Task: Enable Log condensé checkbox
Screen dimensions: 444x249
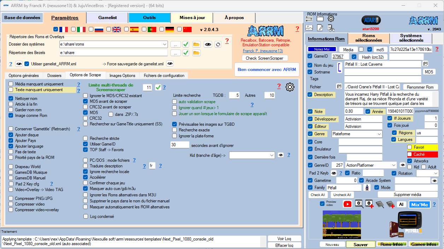Action: (x=86, y=217)
